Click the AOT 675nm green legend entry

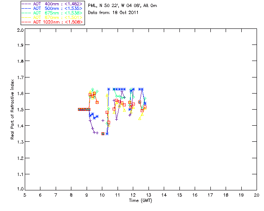[x=52, y=13]
